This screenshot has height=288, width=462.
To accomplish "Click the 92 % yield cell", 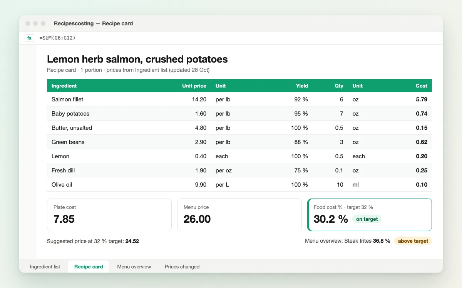I will tap(301, 99).
